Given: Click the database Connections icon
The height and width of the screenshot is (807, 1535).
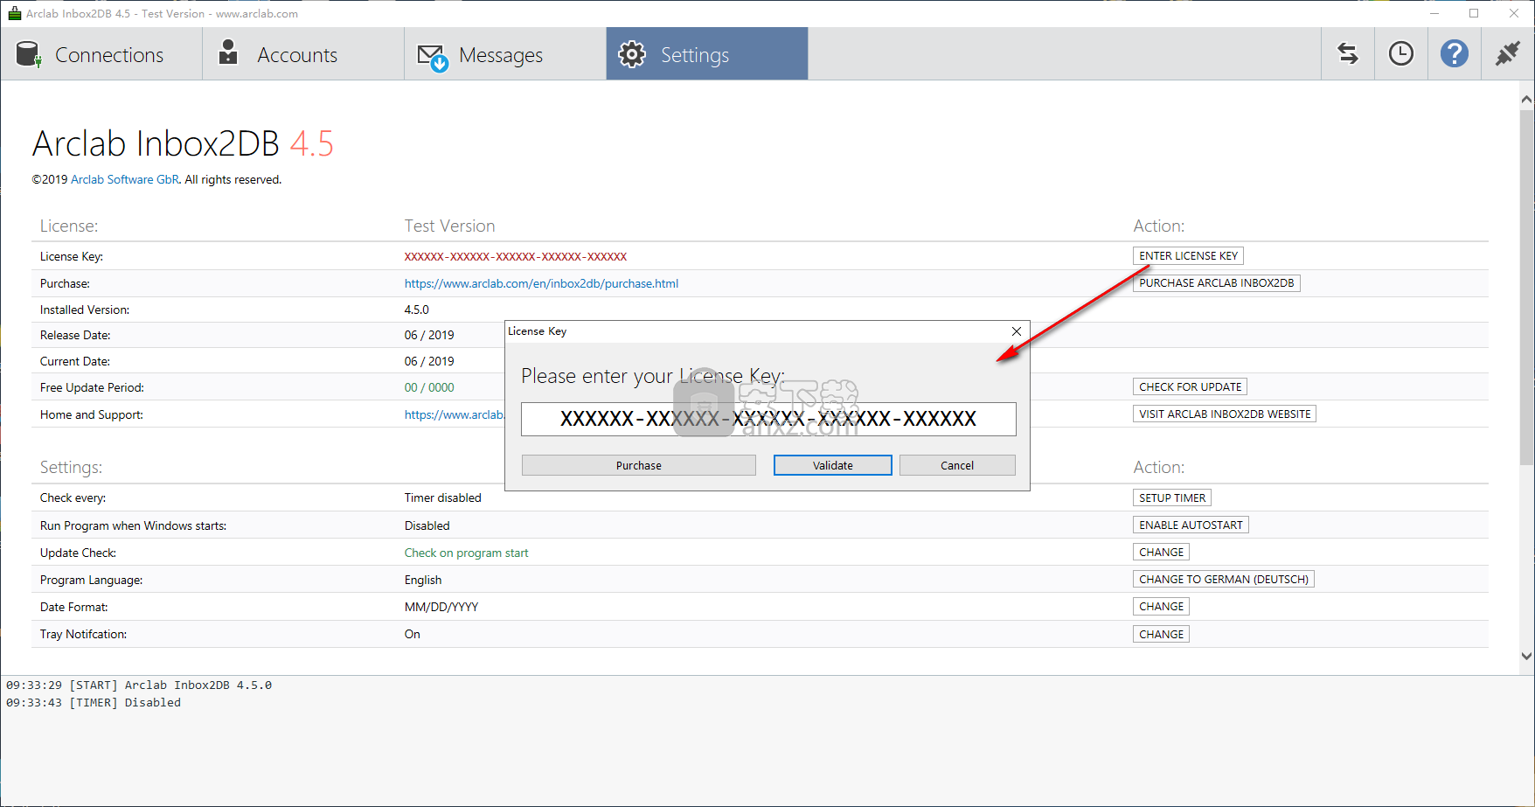Looking at the screenshot, I should (29, 54).
